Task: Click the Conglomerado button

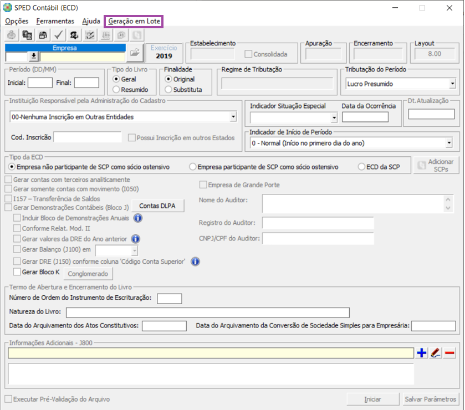Action: pos(88,274)
